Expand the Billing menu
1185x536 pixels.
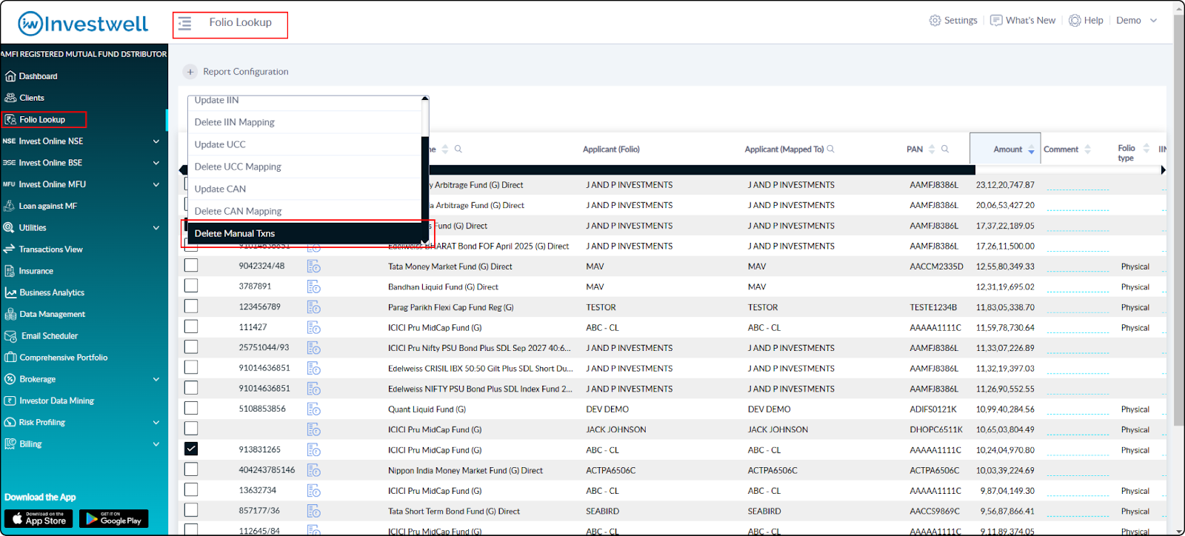156,444
